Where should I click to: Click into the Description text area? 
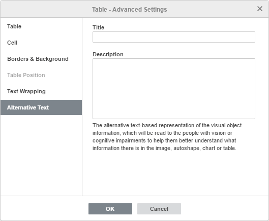click(174, 89)
